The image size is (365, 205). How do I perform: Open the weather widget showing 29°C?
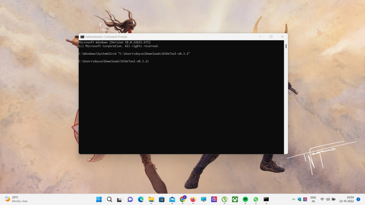(16, 199)
